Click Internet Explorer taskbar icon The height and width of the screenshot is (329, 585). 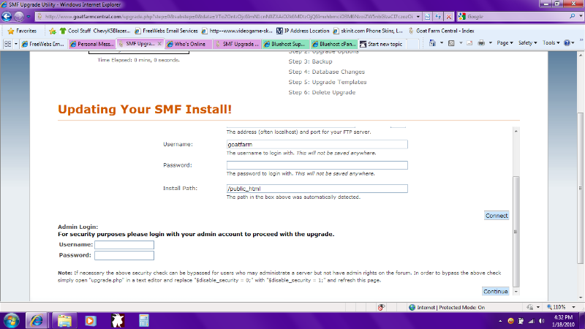coord(36,321)
